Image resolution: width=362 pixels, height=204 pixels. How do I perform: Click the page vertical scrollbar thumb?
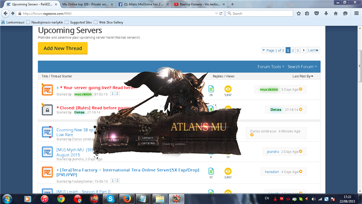(x=360, y=66)
